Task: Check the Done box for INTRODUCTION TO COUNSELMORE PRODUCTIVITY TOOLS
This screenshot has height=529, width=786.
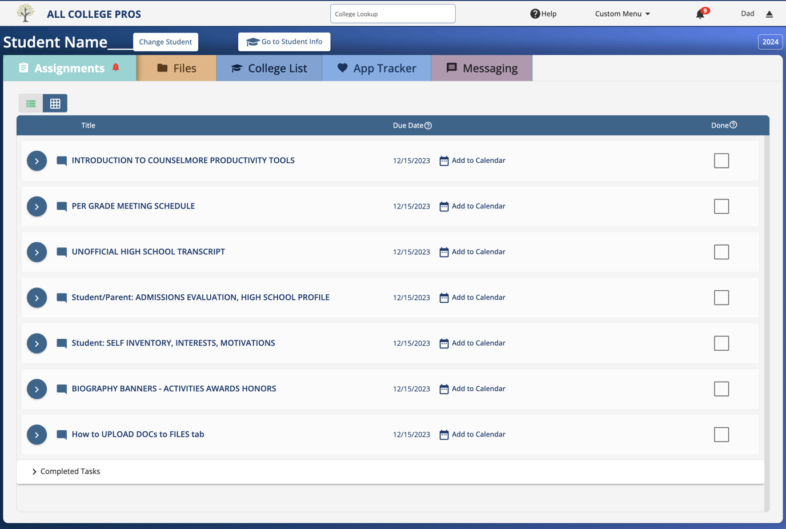Action: pos(721,161)
